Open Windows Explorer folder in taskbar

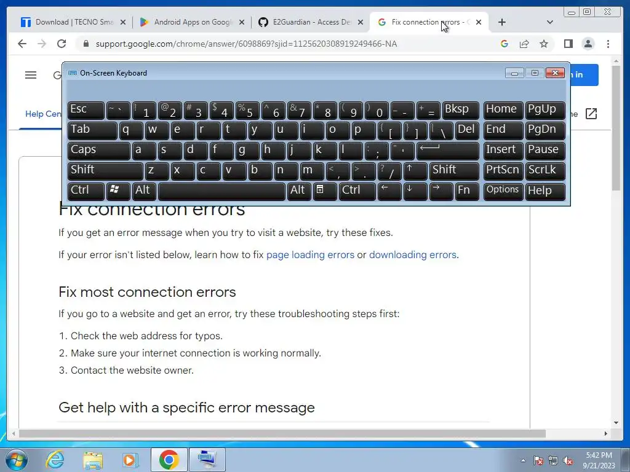93,460
